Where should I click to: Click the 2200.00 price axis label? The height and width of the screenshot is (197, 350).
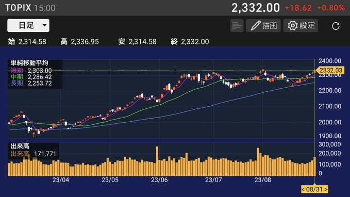coord(330,90)
